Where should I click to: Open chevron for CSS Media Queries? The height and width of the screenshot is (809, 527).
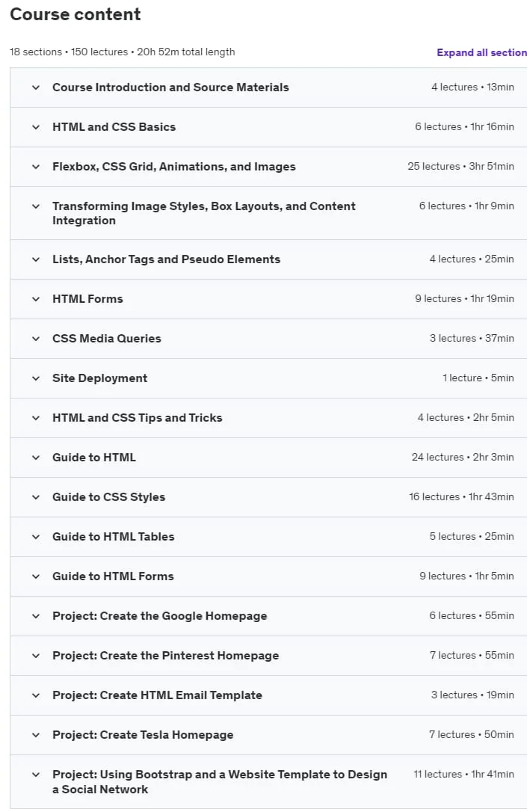point(36,339)
